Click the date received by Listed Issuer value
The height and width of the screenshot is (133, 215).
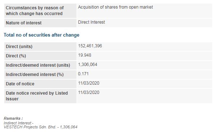coord(89,92)
